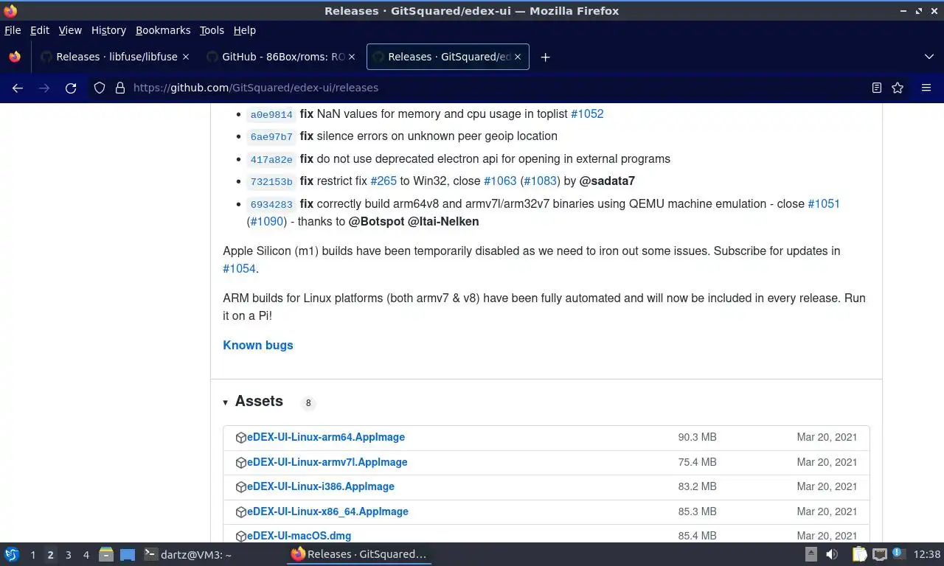
Task: Switch to workspace 3
Action: point(68,555)
